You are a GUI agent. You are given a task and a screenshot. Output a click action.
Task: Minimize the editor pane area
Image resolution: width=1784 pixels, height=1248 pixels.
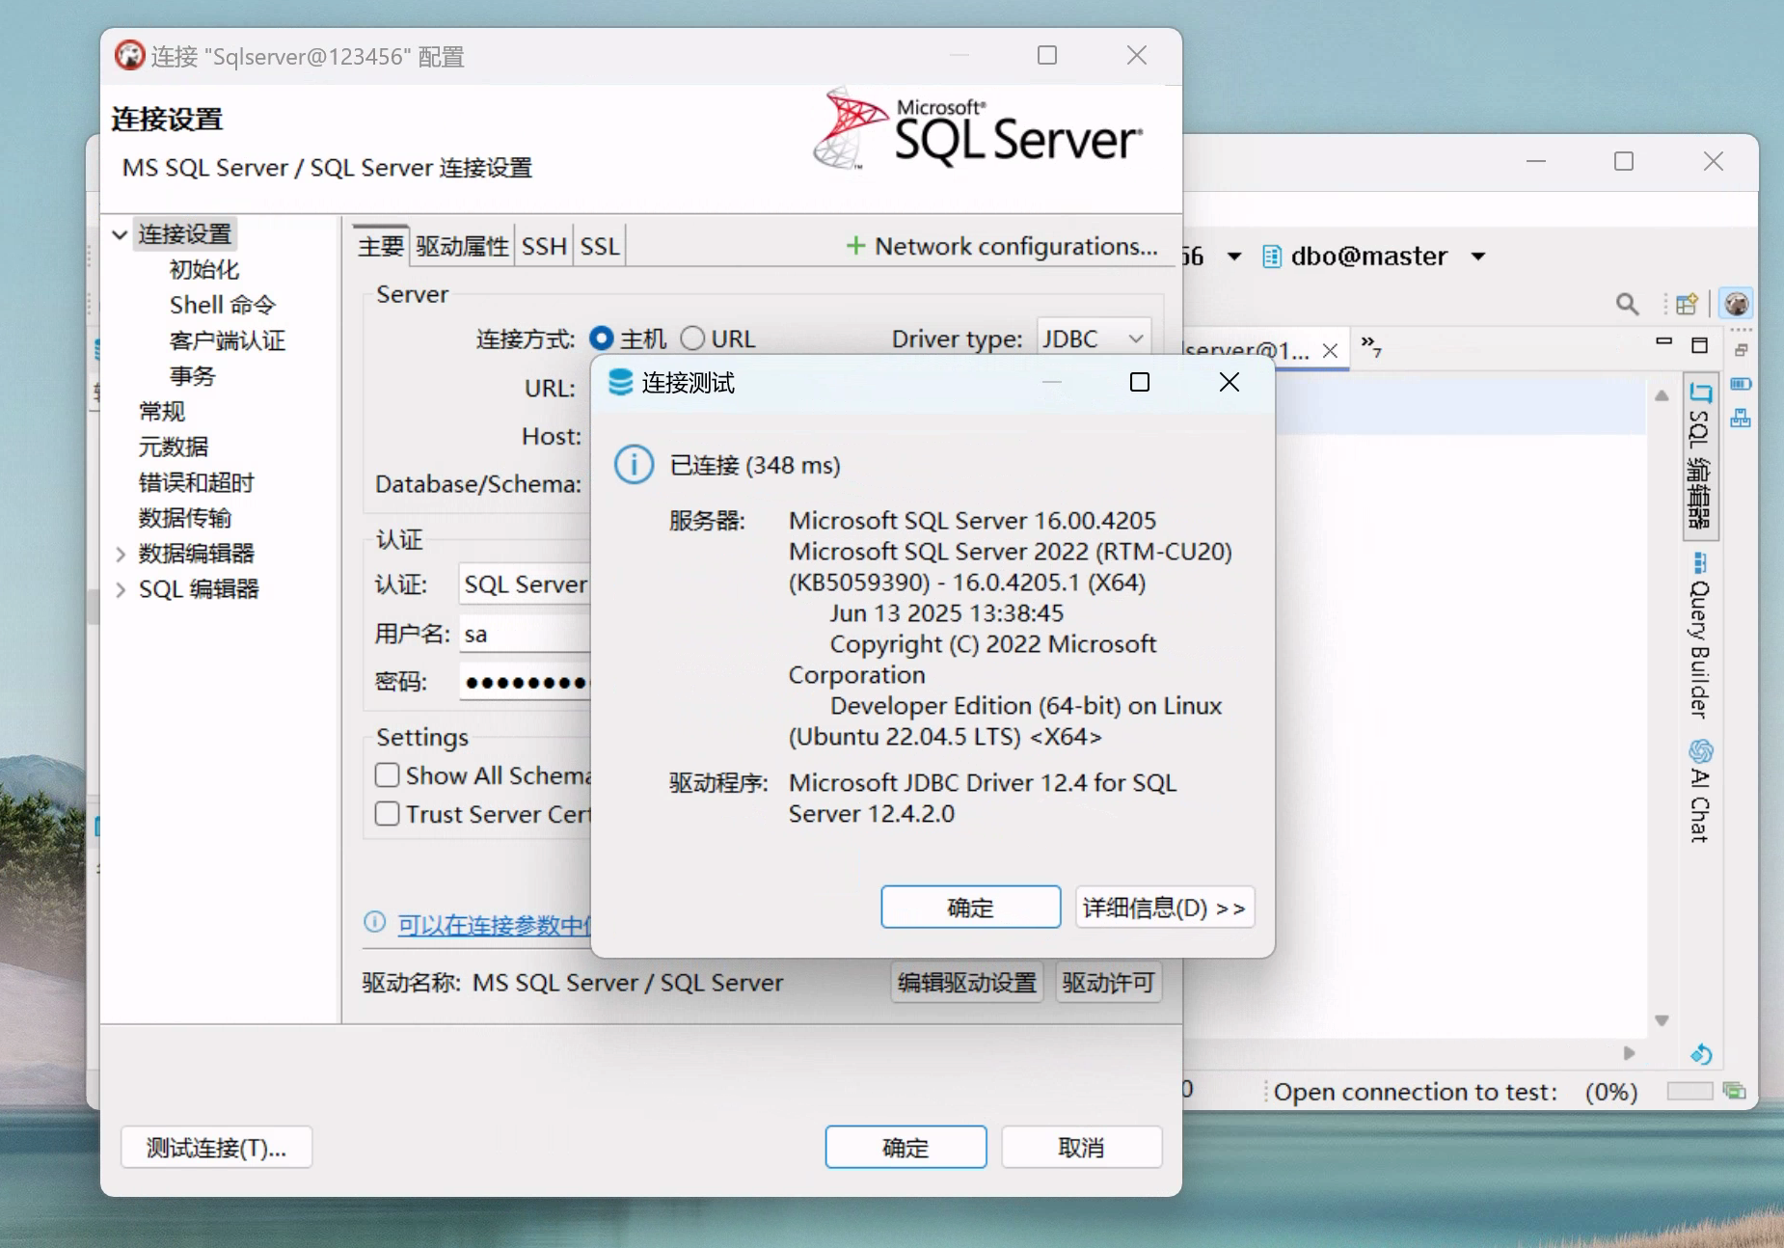[1663, 341]
